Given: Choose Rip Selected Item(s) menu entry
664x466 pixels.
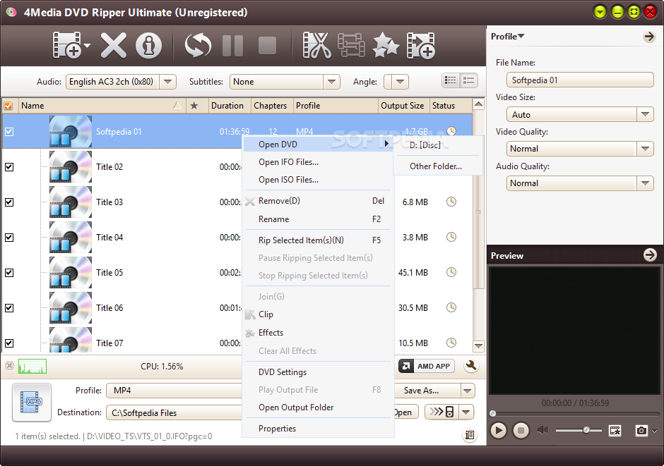Looking at the screenshot, I should [x=318, y=240].
